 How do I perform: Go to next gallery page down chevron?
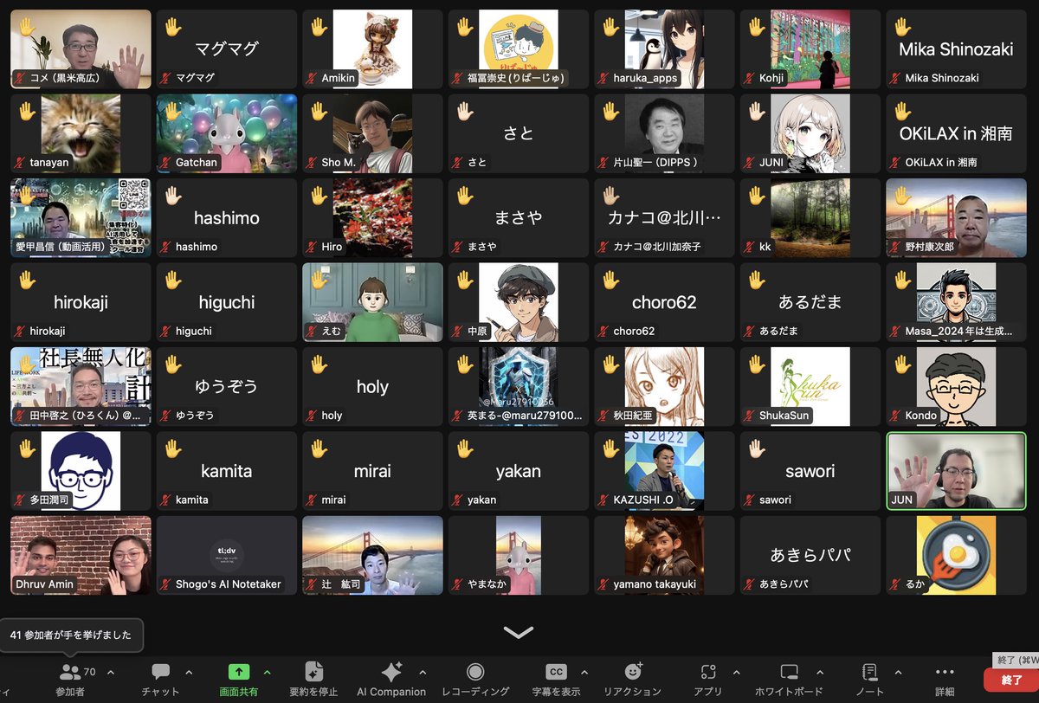coord(519,633)
